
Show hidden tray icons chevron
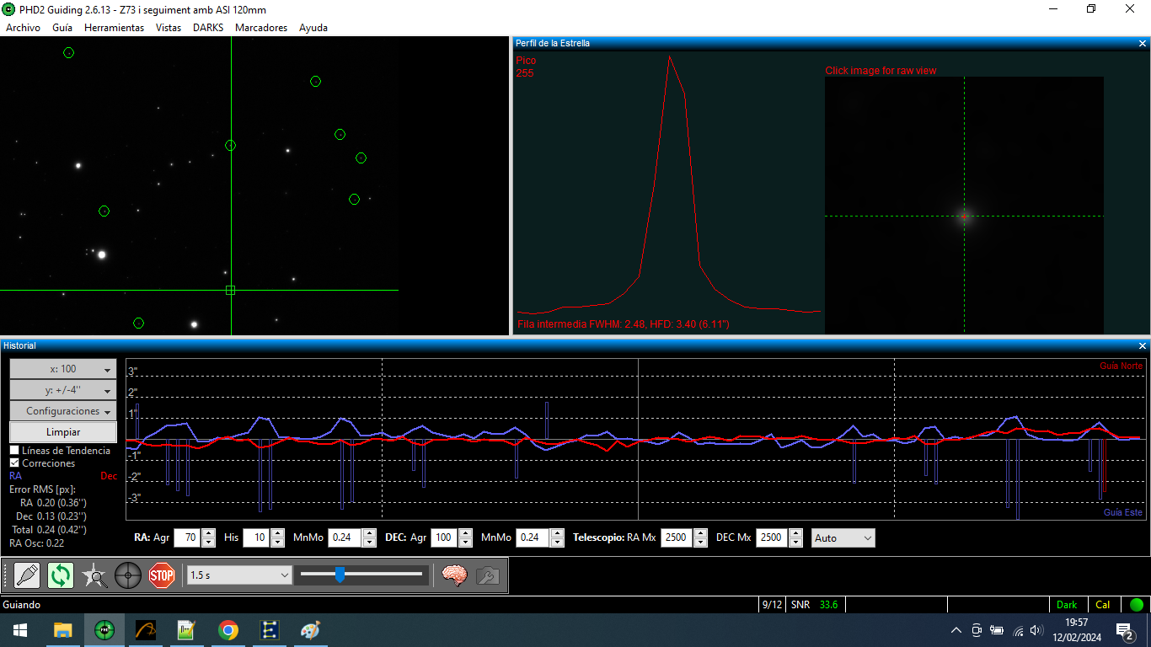point(956,630)
